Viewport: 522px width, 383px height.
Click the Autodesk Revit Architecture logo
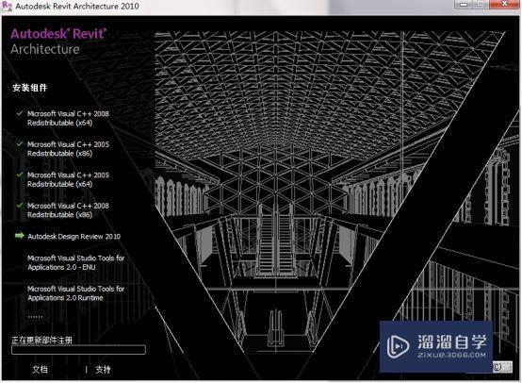58,42
